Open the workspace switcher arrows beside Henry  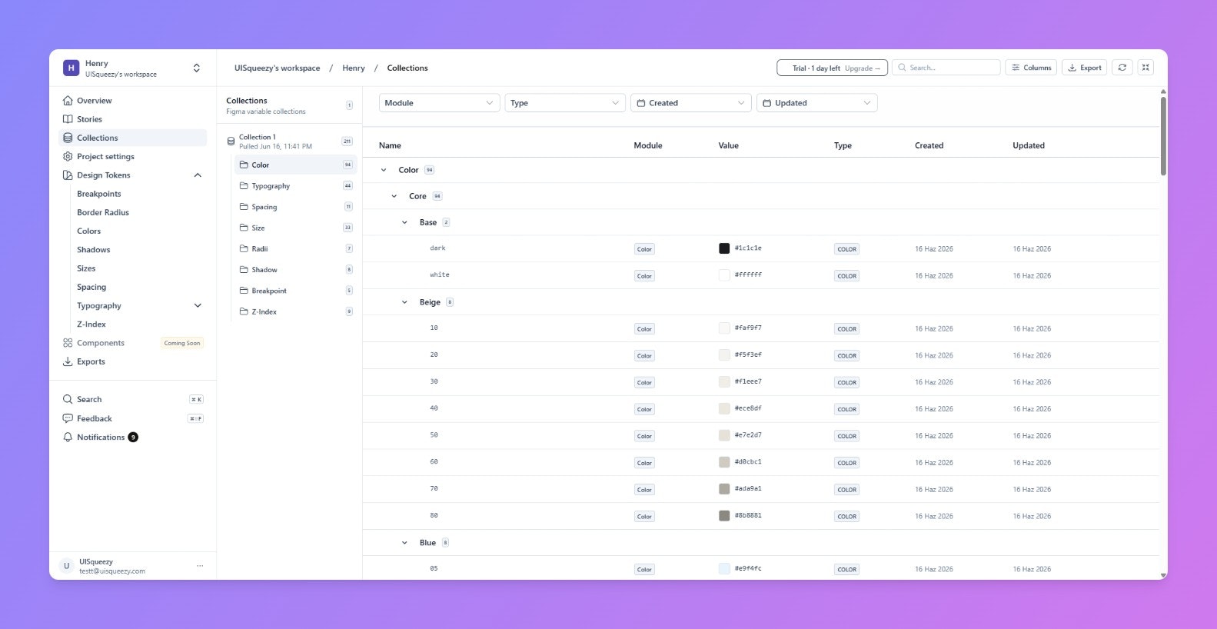point(197,68)
